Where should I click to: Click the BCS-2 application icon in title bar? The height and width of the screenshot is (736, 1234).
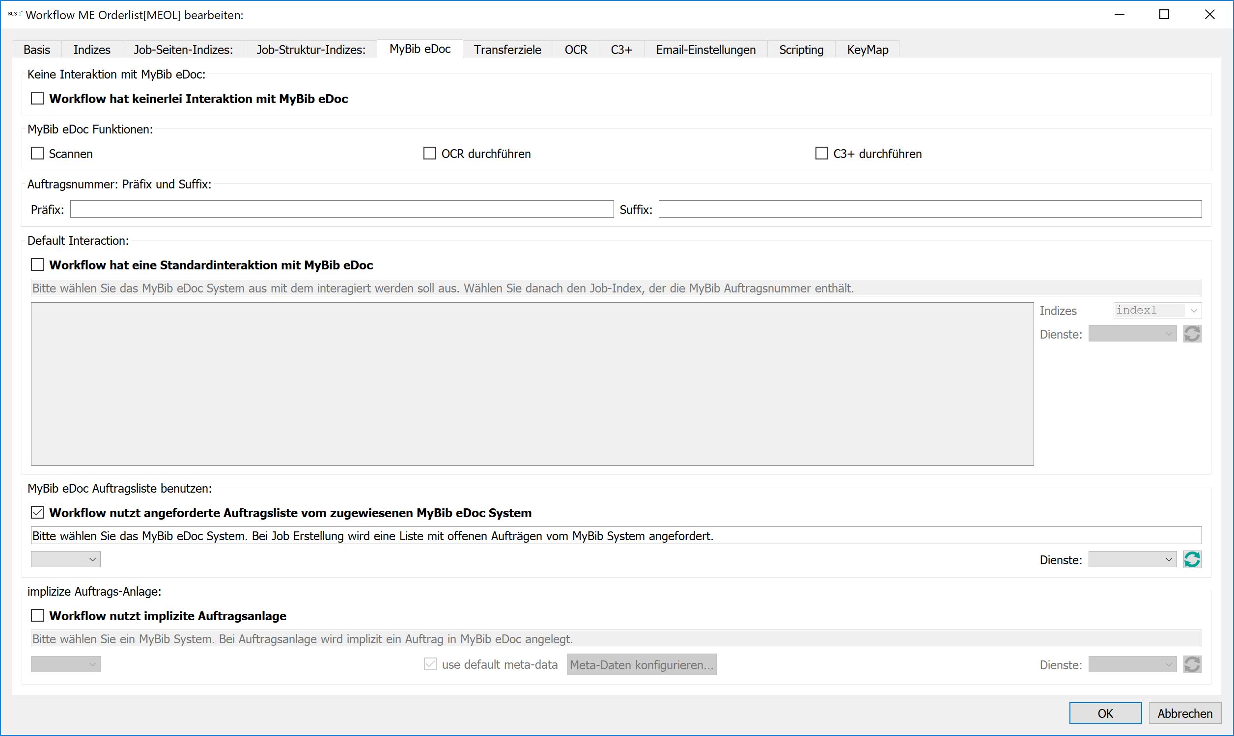click(15, 14)
